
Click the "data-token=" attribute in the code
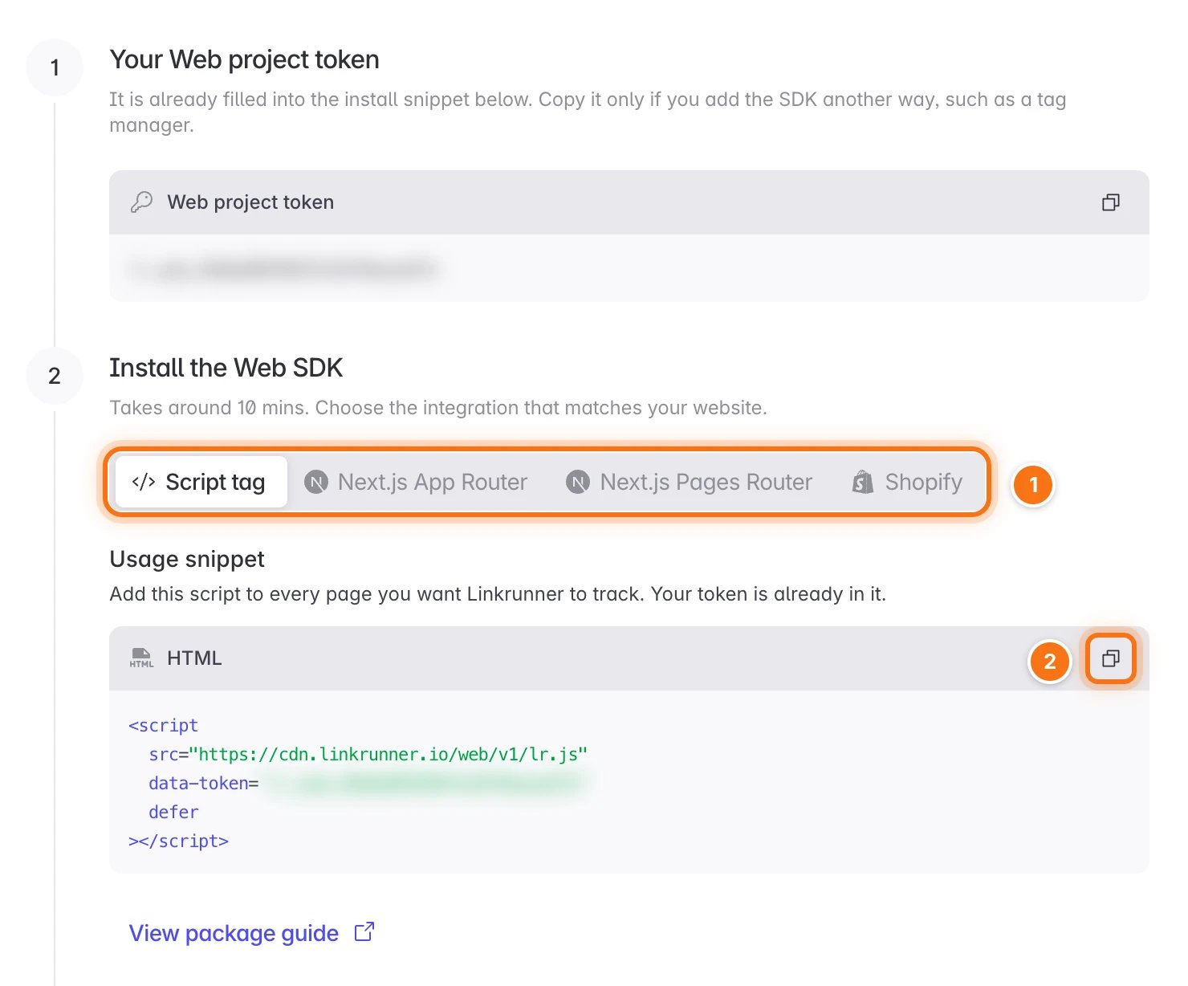(x=204, y=783)
